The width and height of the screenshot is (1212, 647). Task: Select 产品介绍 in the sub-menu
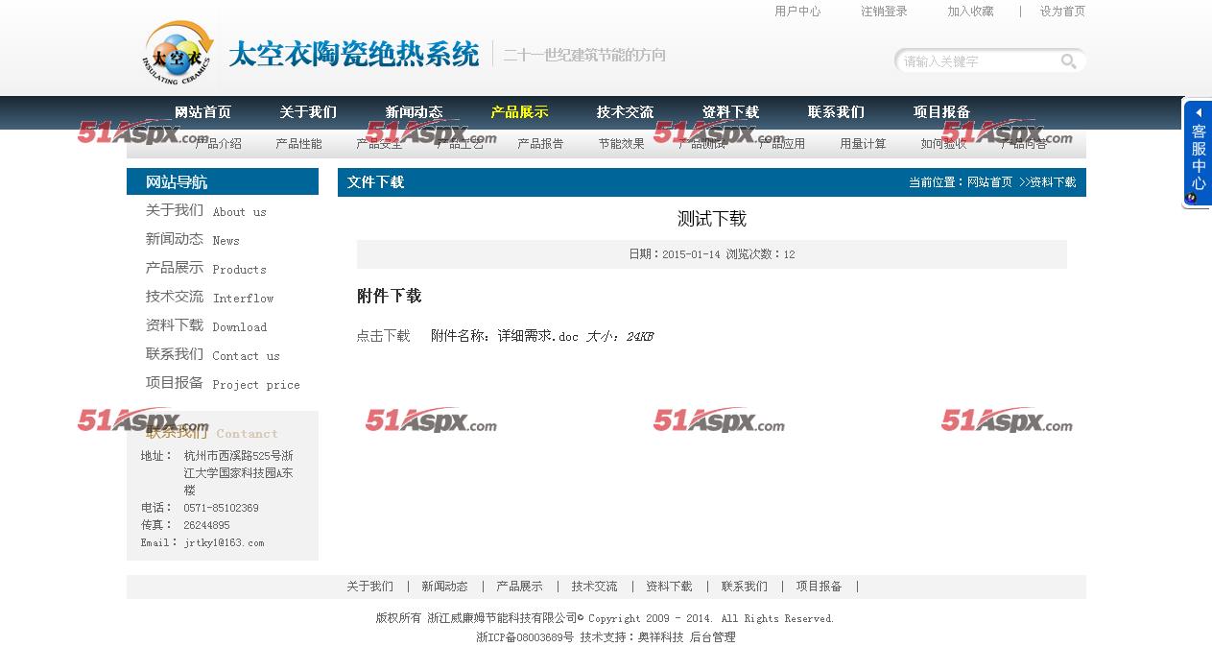tap(218, 144)
